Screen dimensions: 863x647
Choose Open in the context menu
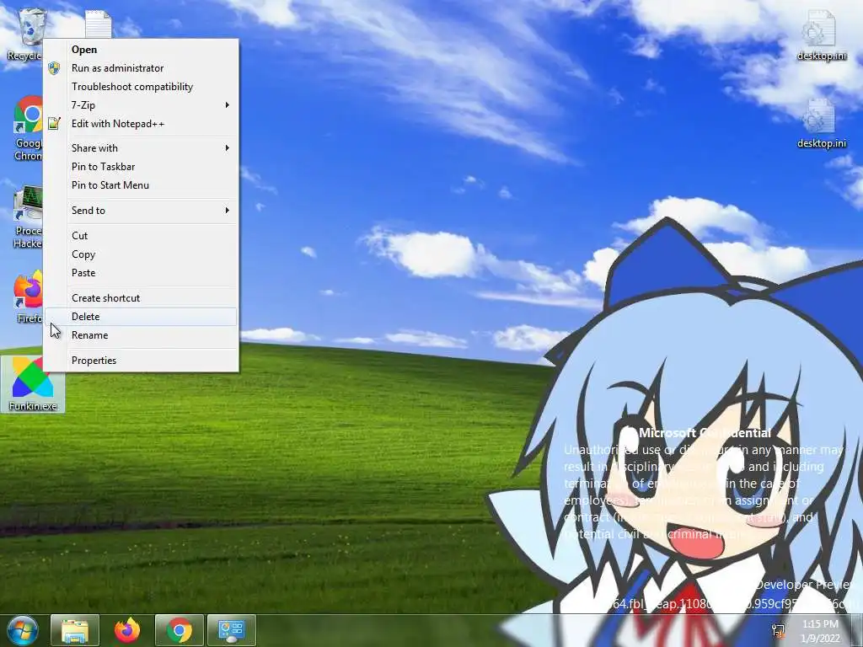click(141, 50)
